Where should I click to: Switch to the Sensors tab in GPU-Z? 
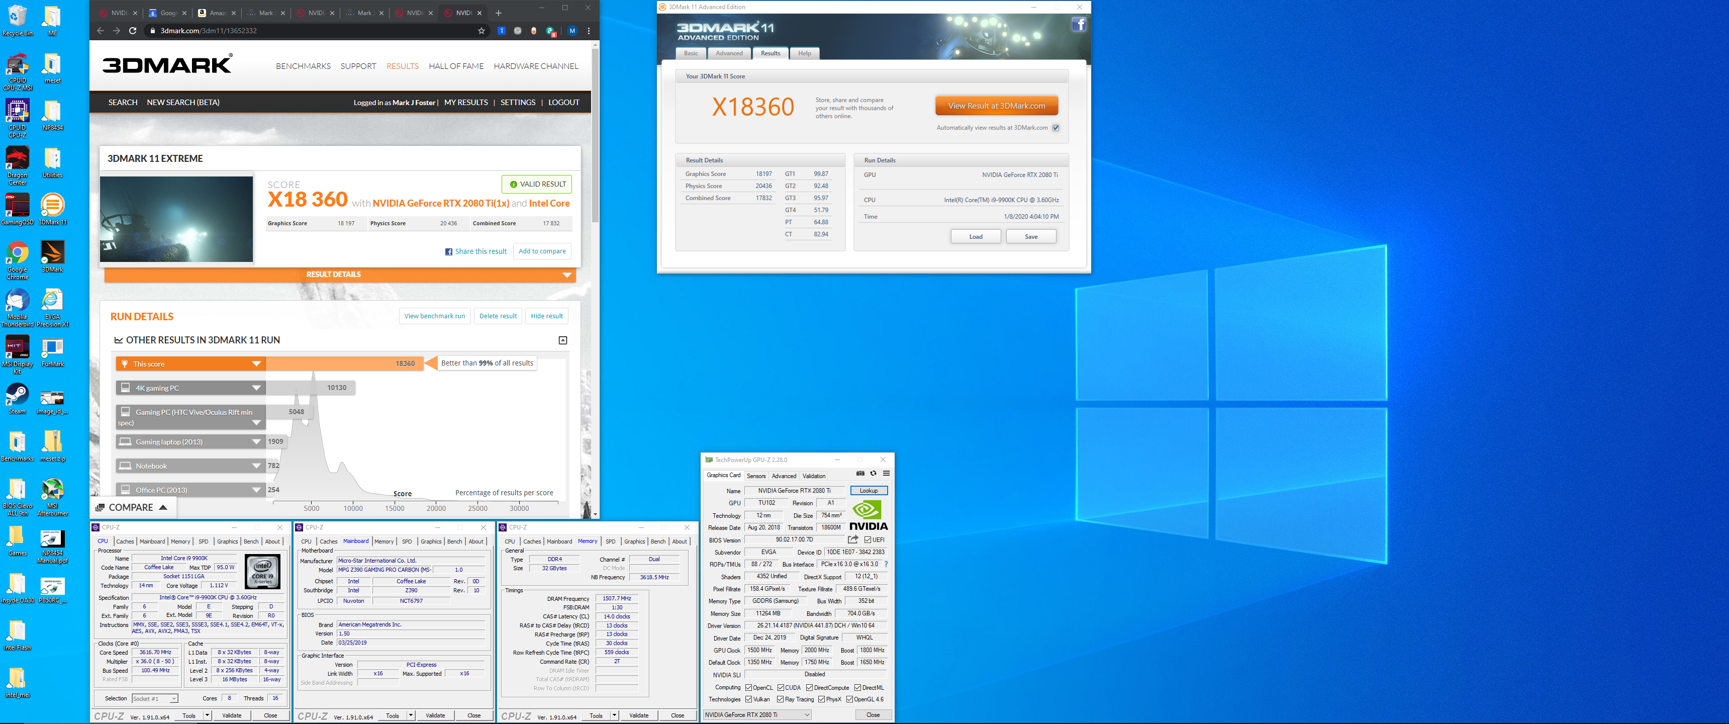coord(756,476)
